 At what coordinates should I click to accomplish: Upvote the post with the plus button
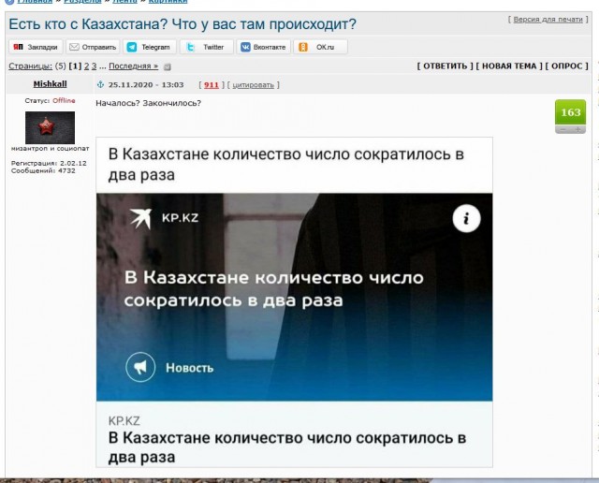point(578,130)
